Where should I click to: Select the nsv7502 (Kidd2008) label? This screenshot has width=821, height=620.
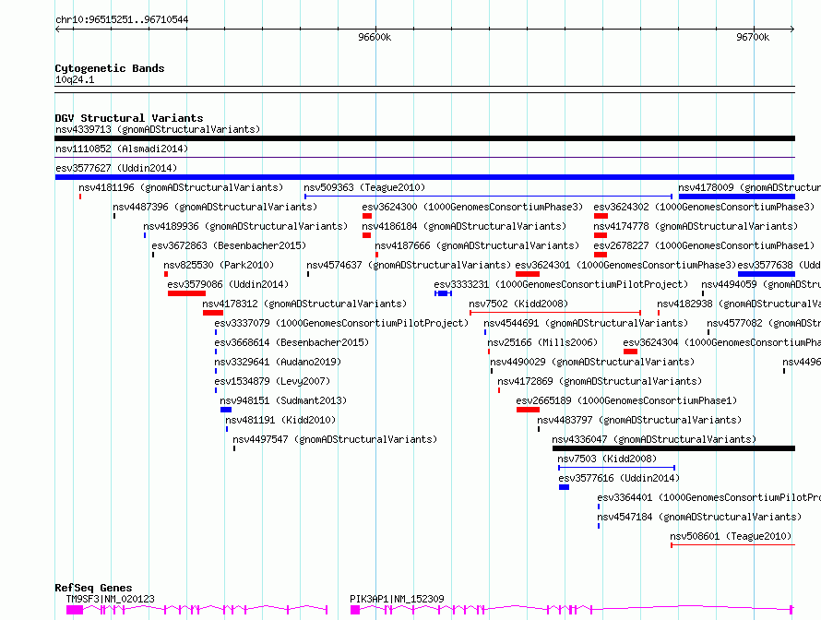click(x=518, y=304)
